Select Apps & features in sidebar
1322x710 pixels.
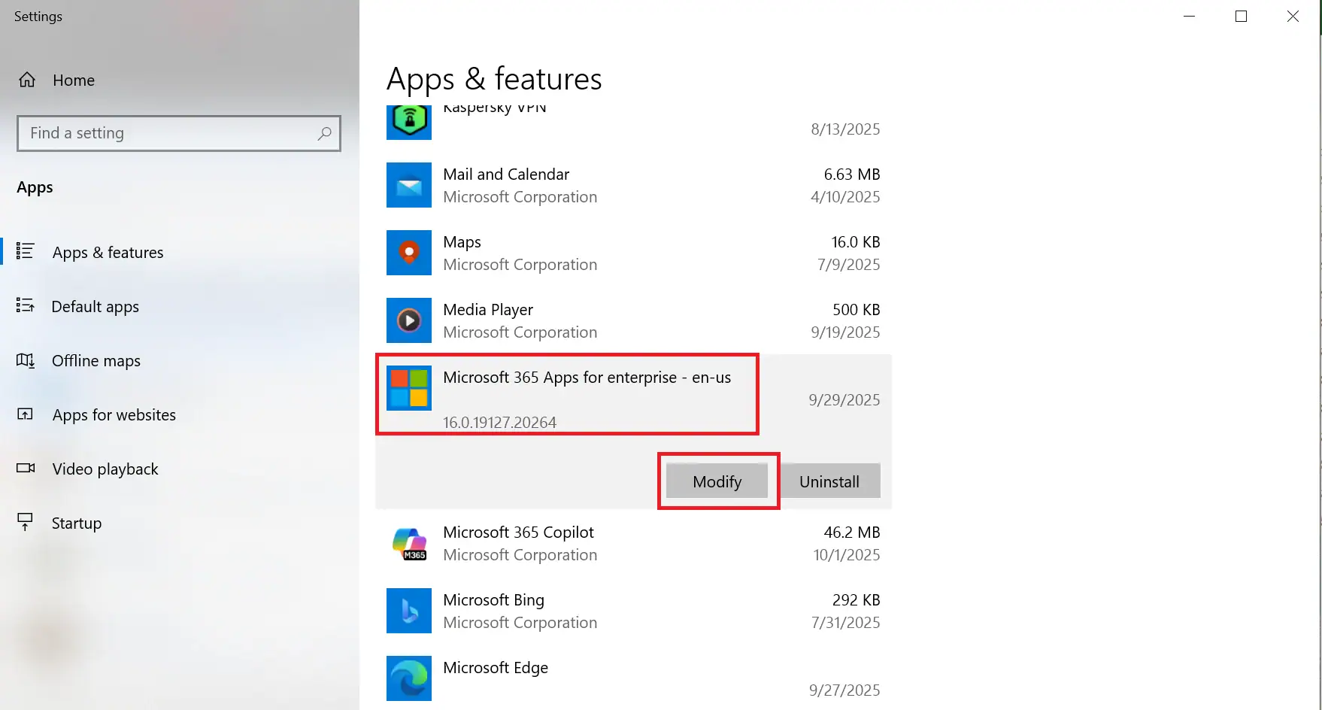108,253
